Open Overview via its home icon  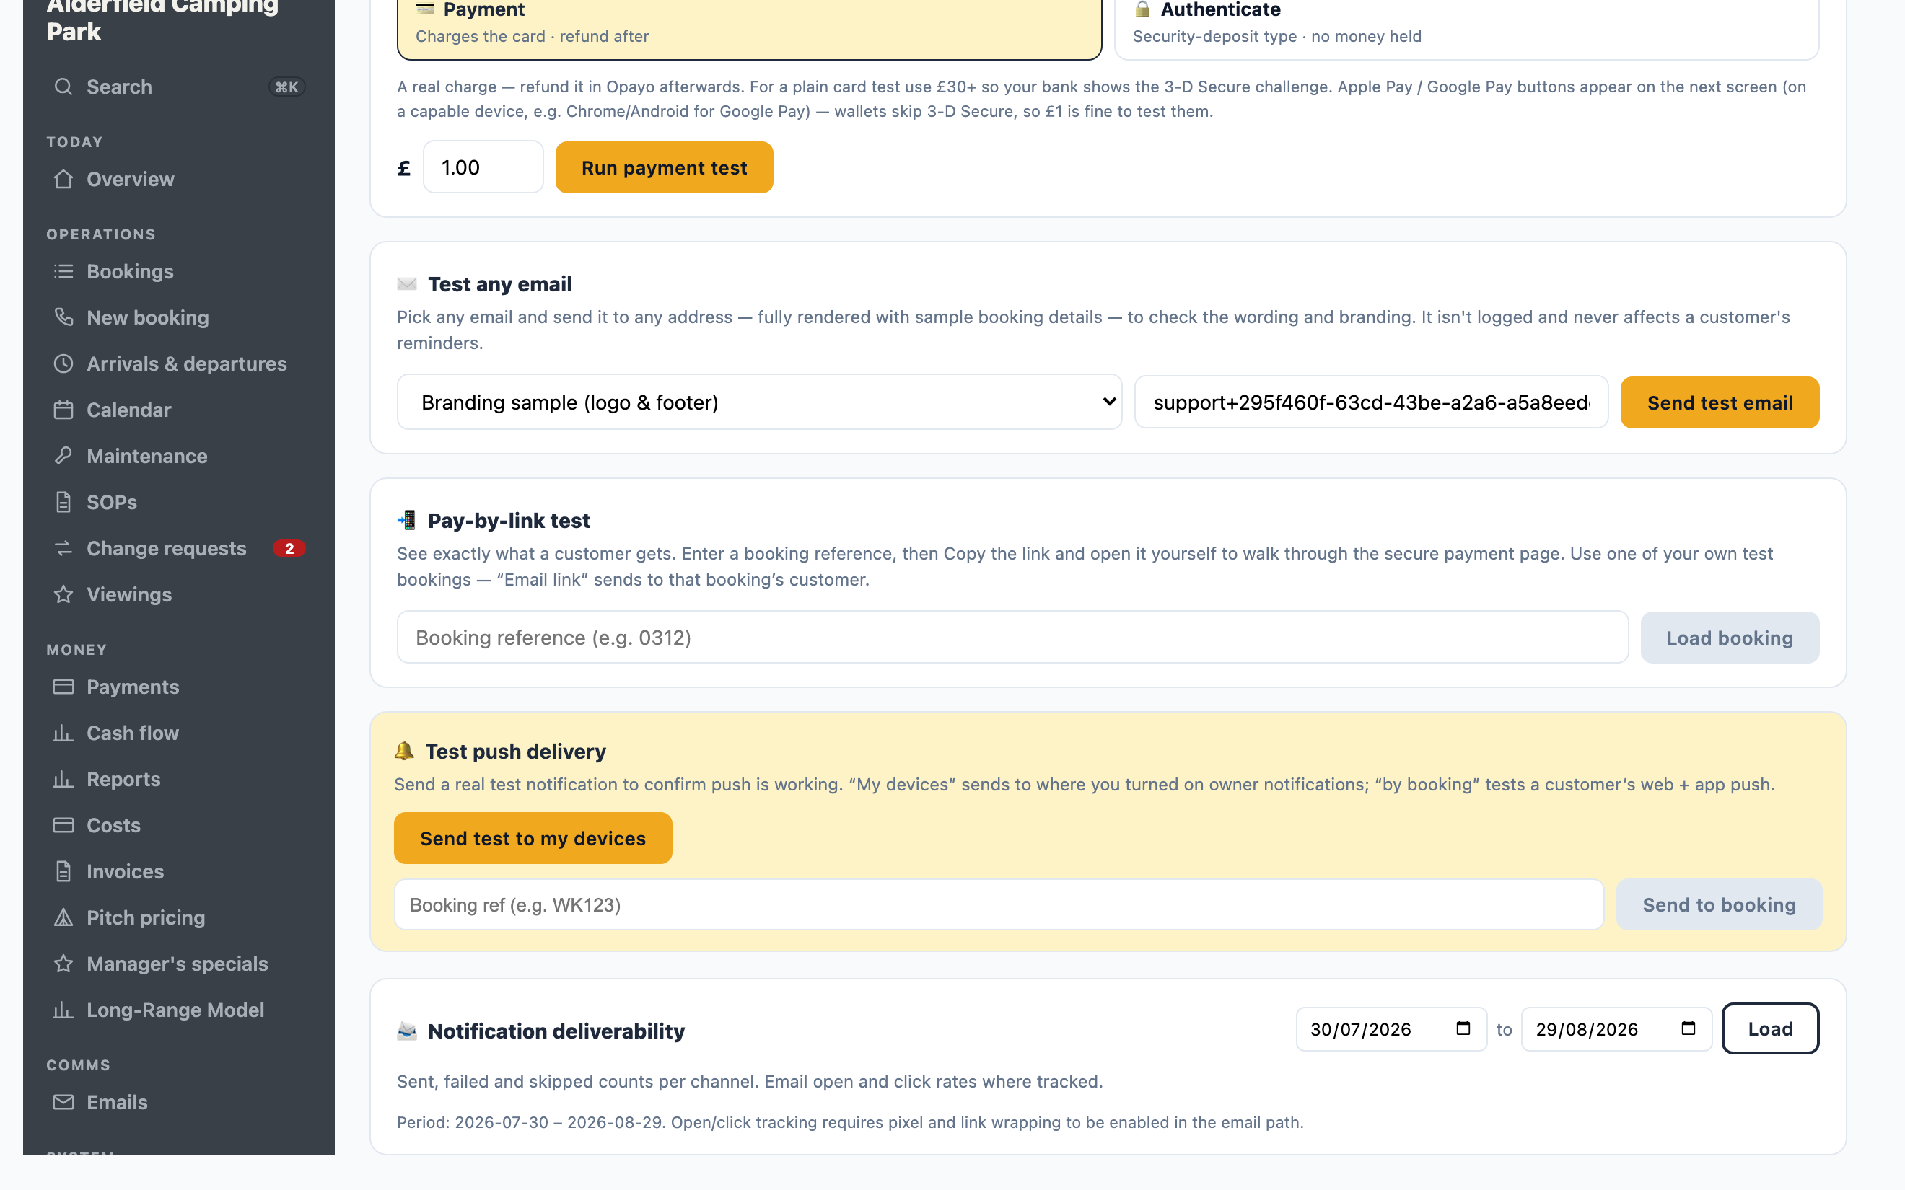63,180
